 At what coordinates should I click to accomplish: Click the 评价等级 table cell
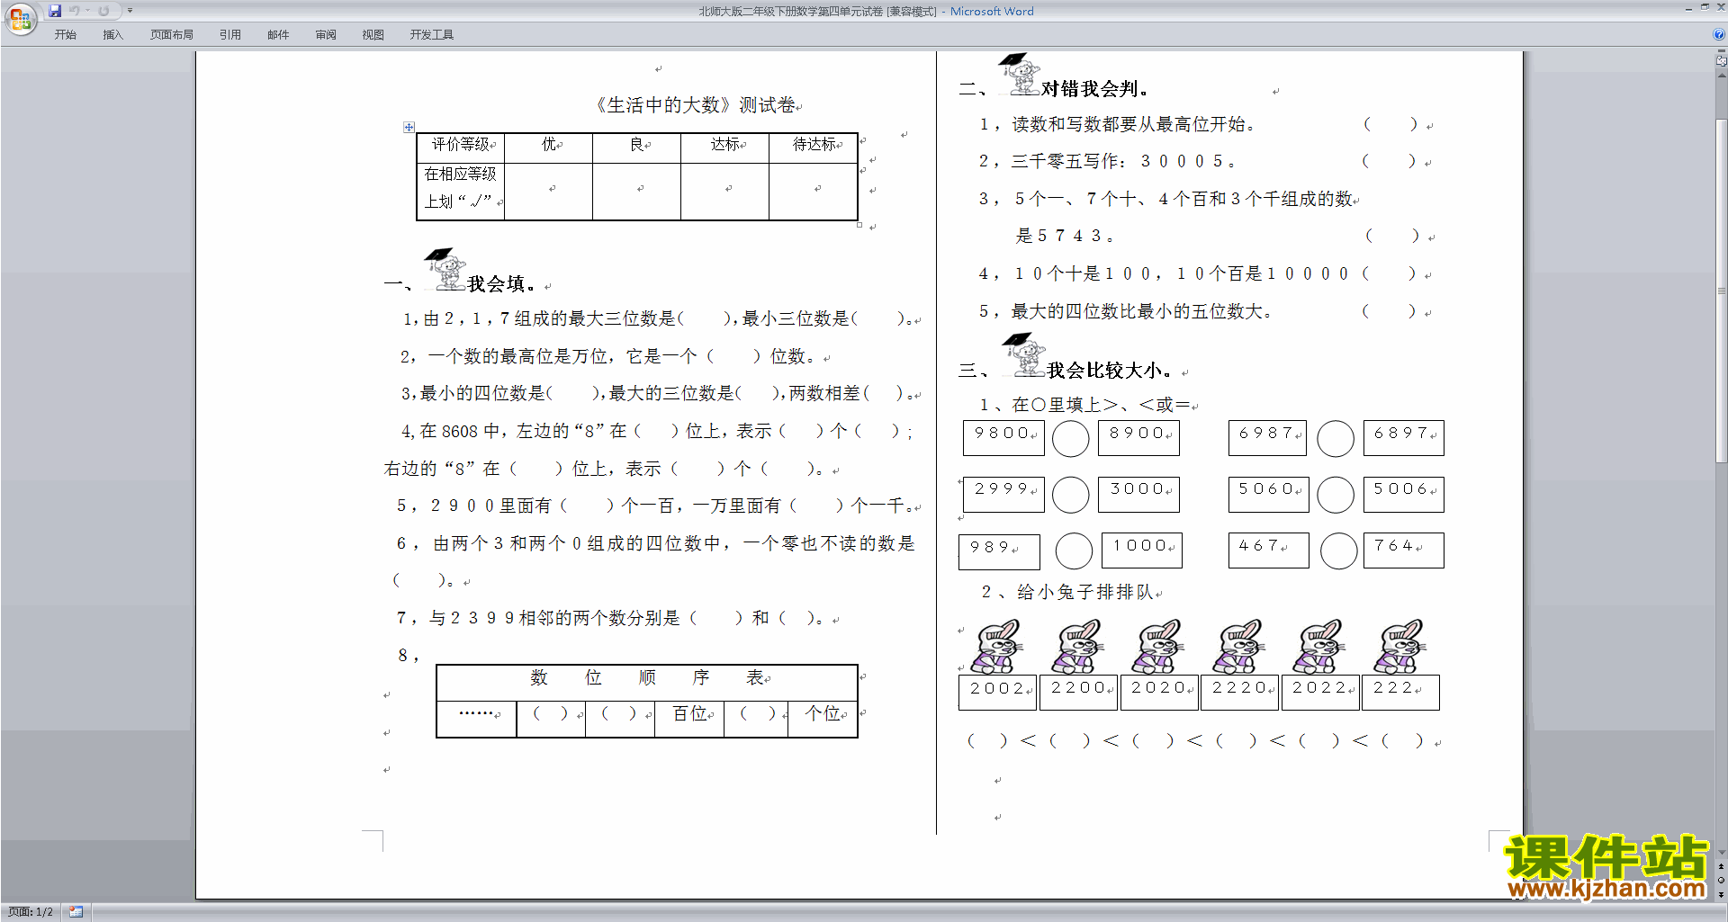(x=461, y=147)
